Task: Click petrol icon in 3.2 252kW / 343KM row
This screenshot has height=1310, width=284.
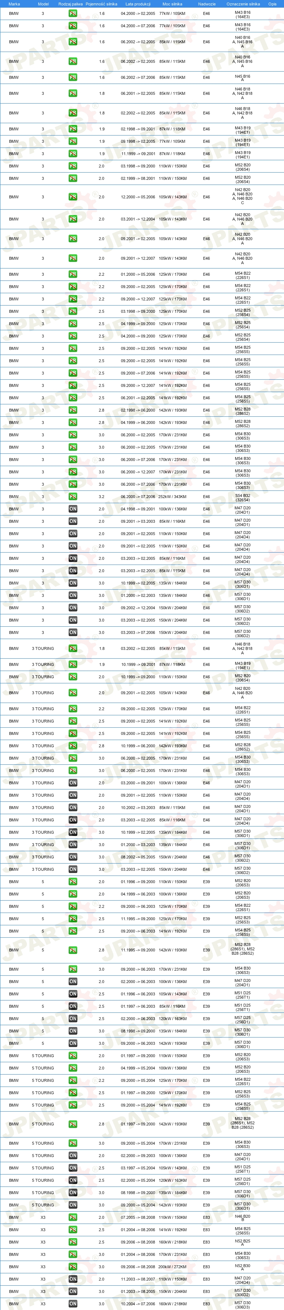Action: [x=73, y=496]
